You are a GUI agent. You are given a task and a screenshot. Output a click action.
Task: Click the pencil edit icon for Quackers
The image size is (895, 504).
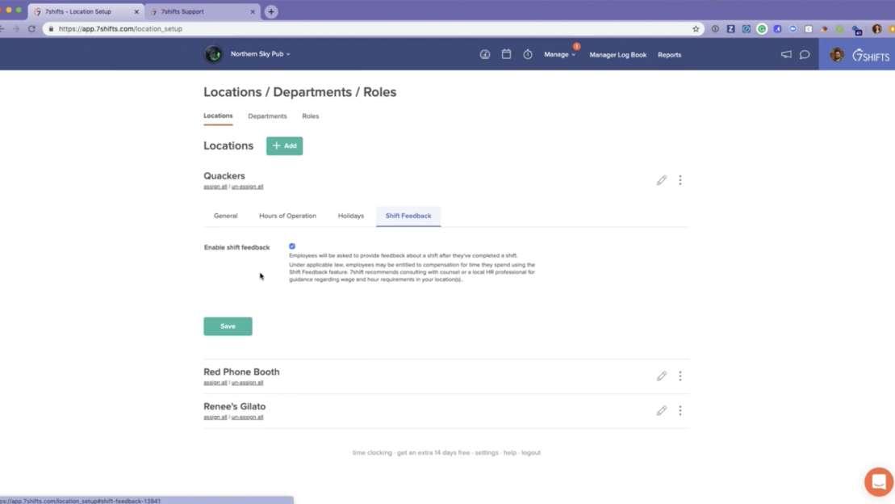[662, 180]
